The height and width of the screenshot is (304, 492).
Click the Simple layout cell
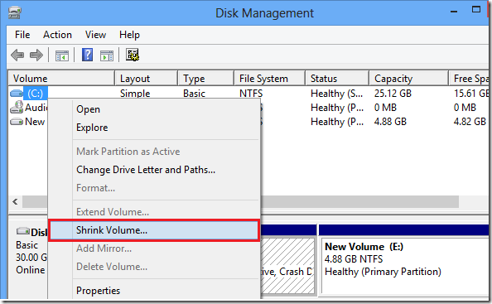point(135,94)
